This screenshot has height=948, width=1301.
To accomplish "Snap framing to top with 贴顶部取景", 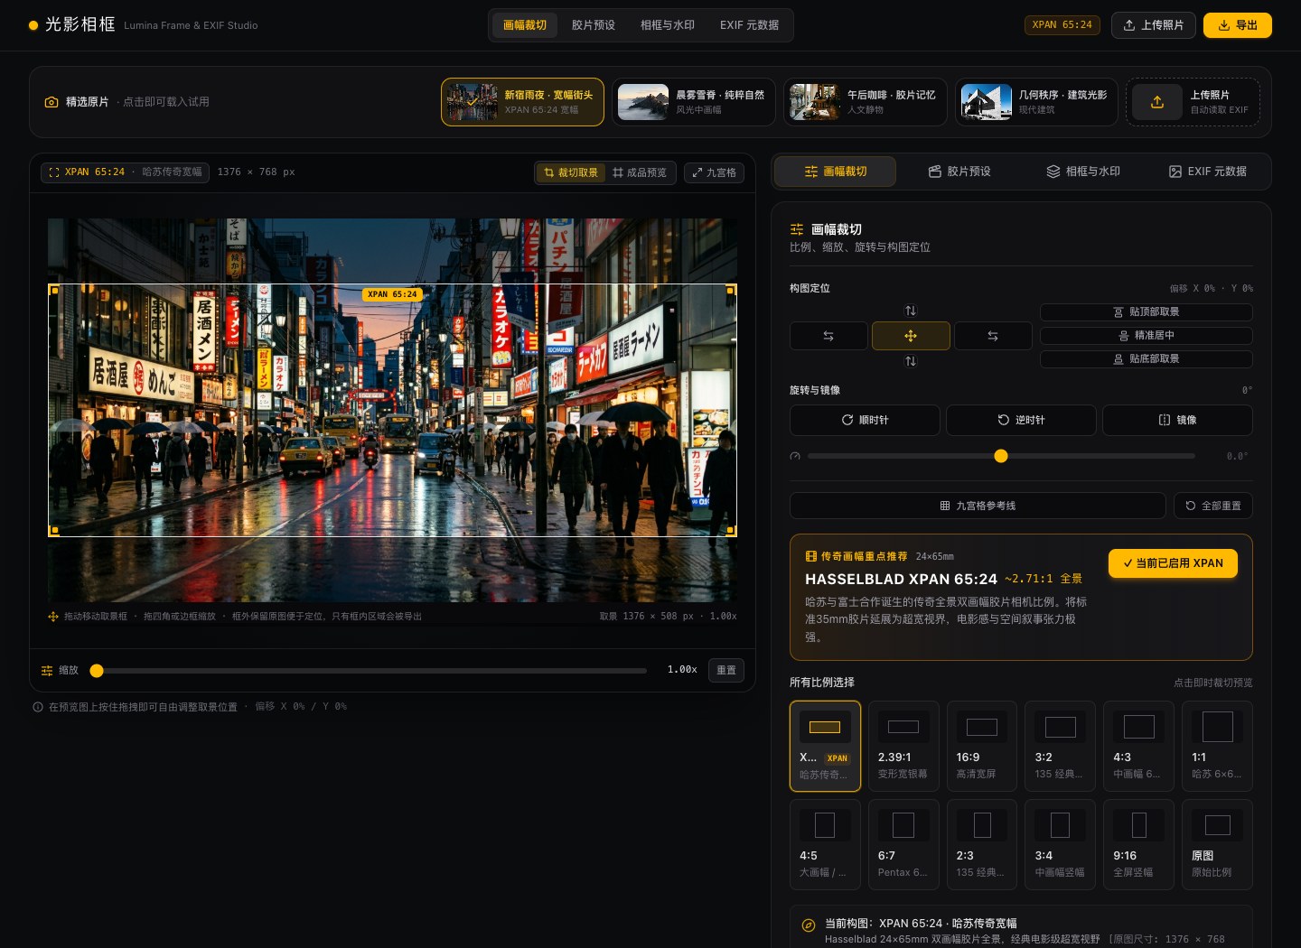I will coord(1147,311).
